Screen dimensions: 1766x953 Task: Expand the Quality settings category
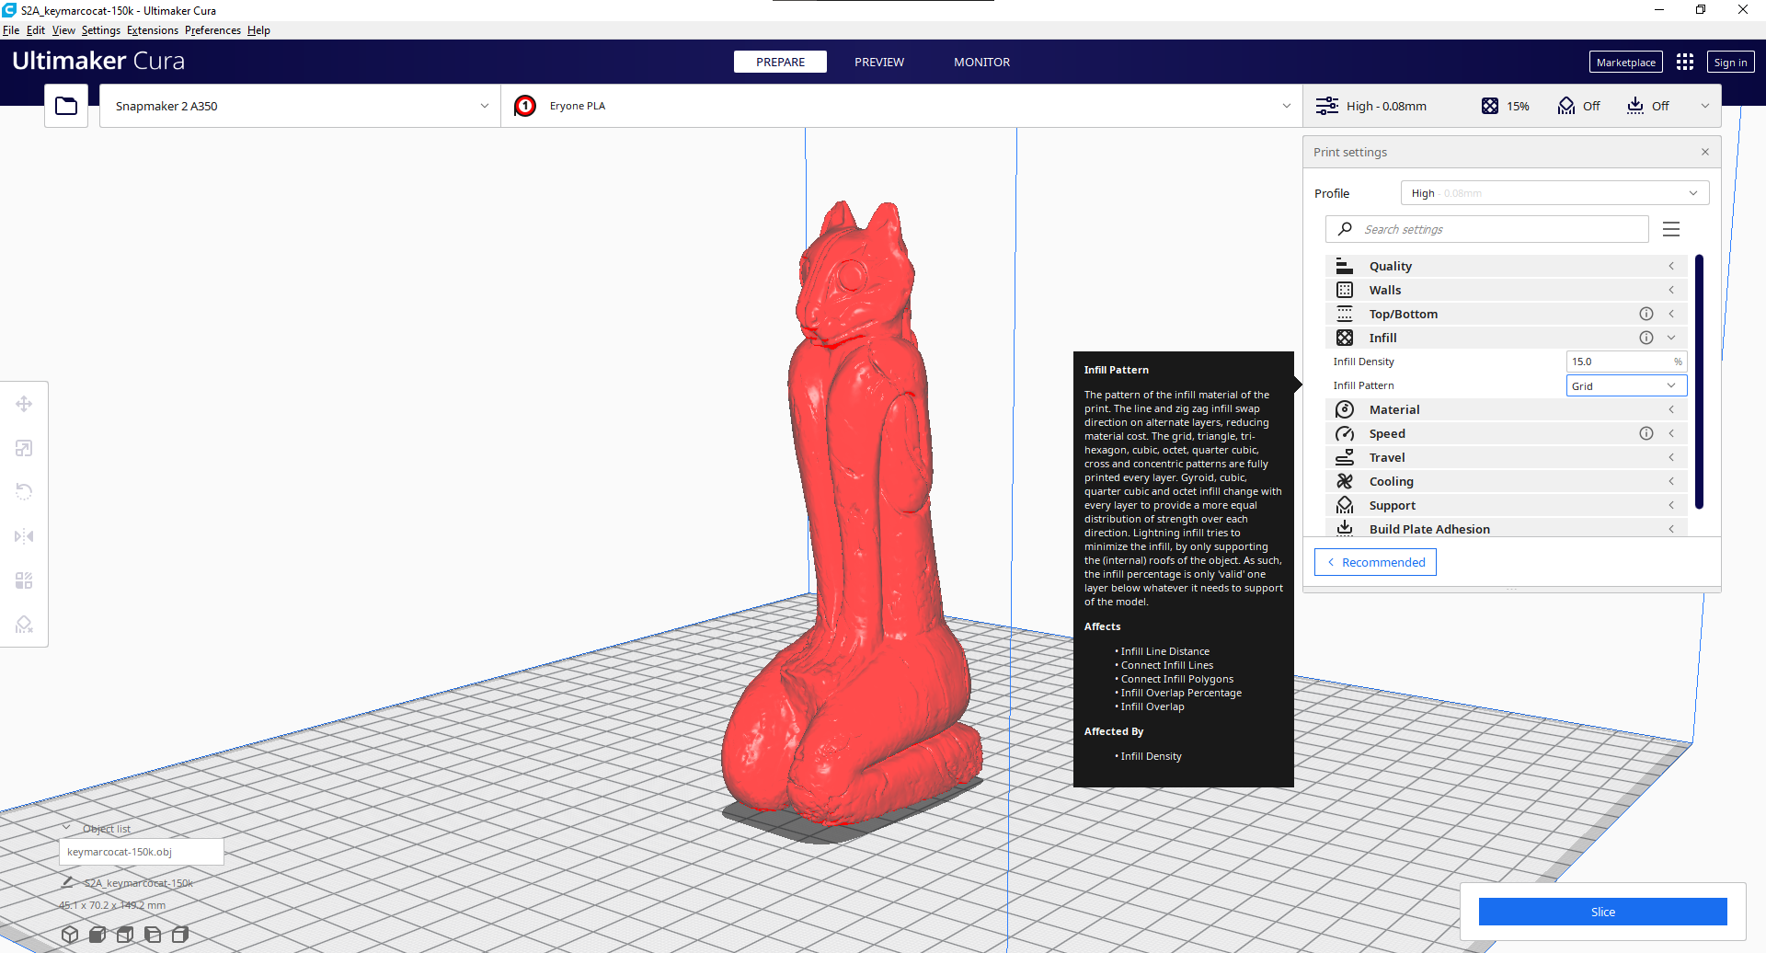point(1507,266)
